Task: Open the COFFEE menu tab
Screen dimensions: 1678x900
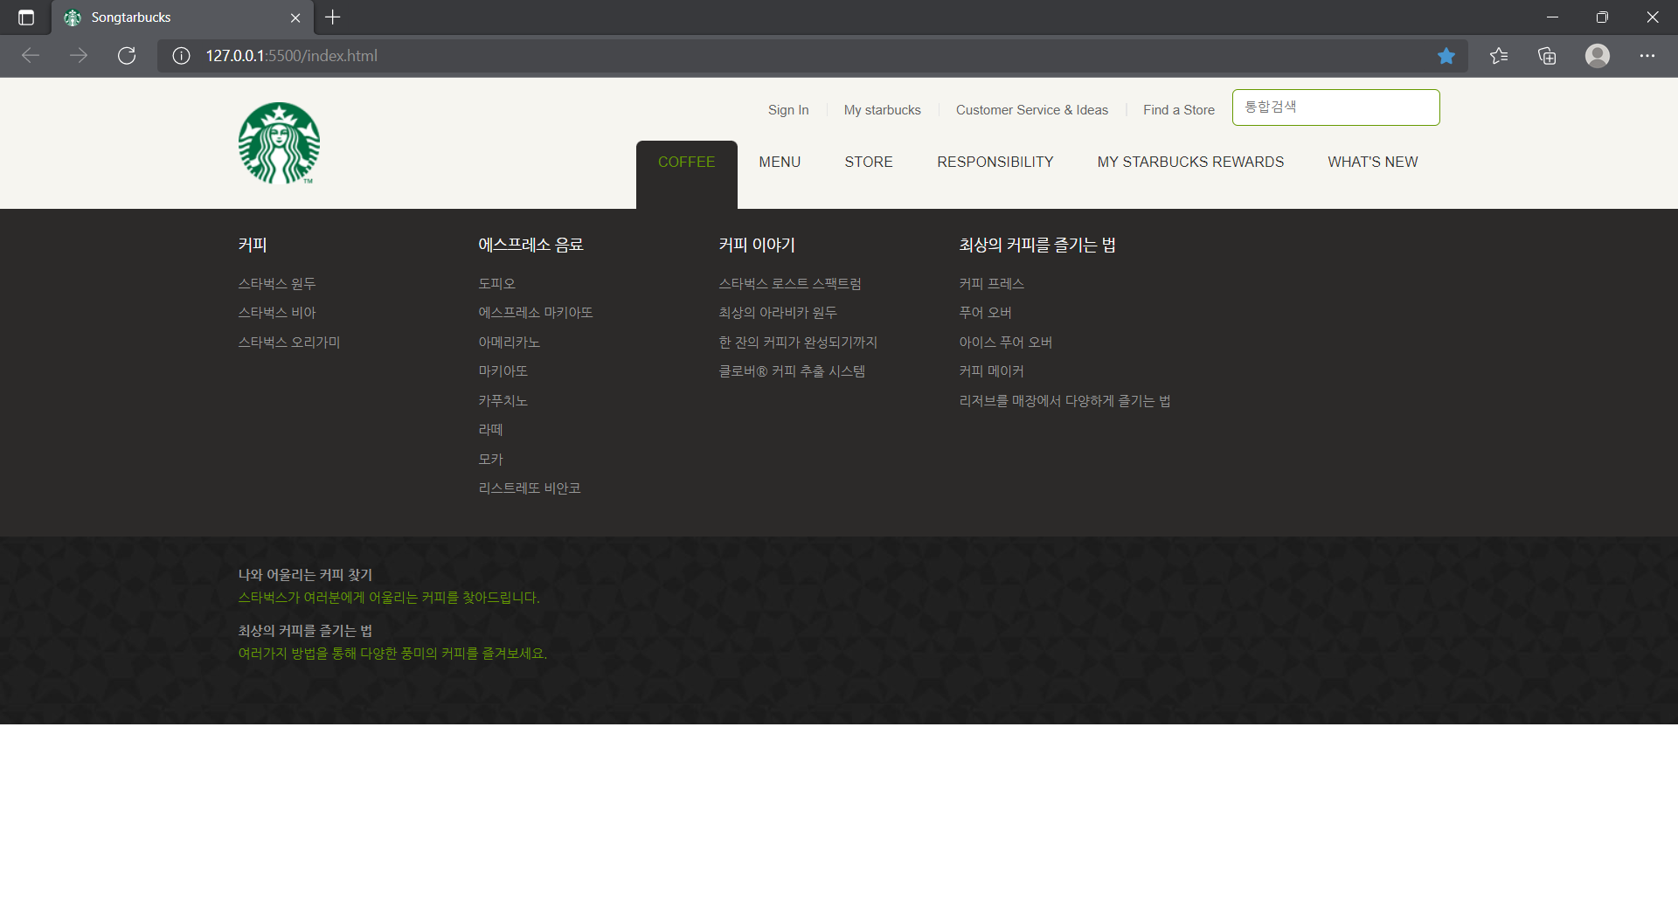Action: pos(687,163)
